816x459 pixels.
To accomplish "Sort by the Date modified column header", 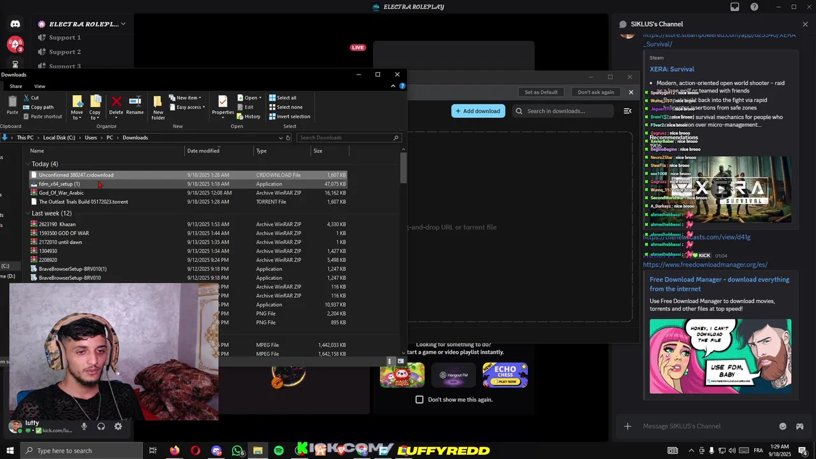I will pyautogui.click(x=219, y=150).
